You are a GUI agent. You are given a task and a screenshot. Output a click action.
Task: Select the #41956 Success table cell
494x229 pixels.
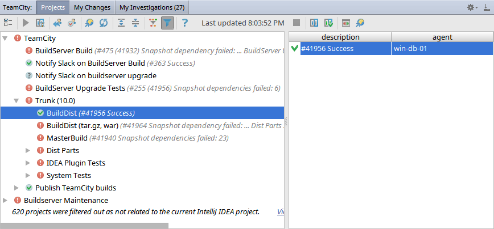click(x=345, y=49)
